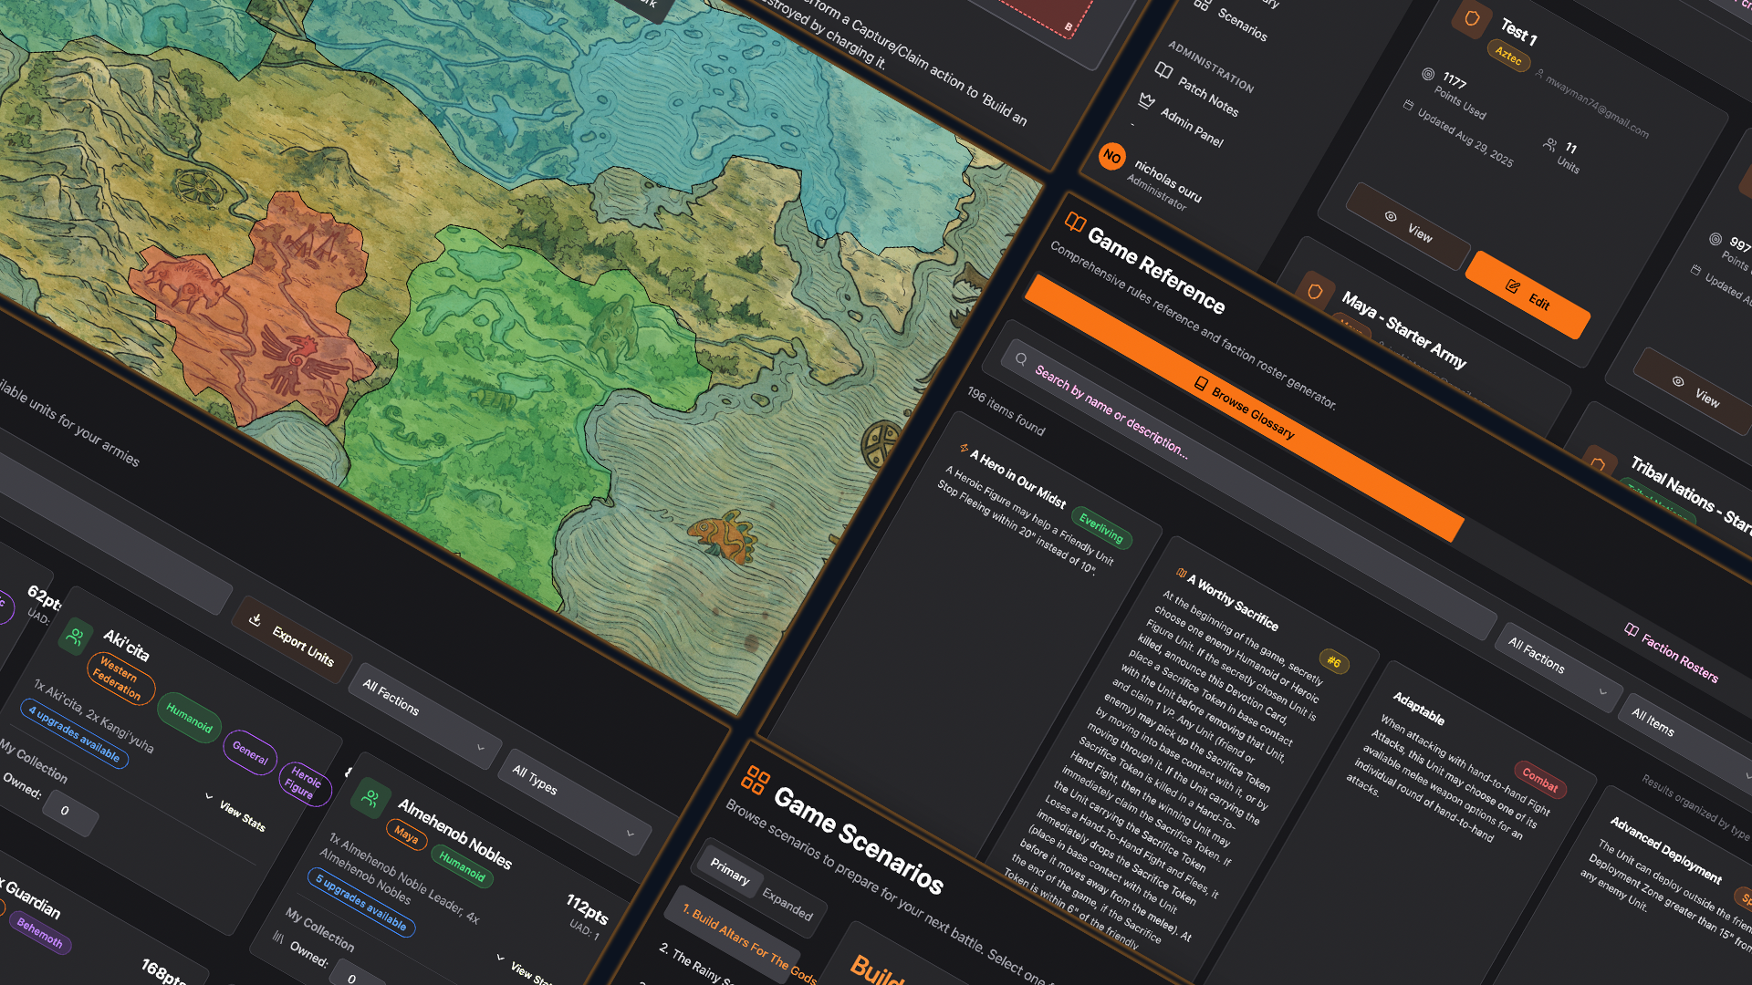
Task: Click the Admin Panel crown icon
Action: tap(1147, 99)
